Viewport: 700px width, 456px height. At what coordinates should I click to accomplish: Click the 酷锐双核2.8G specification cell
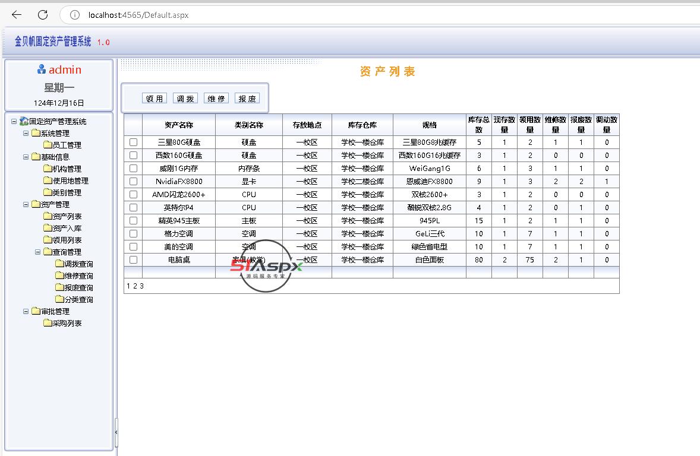[430, 207]
